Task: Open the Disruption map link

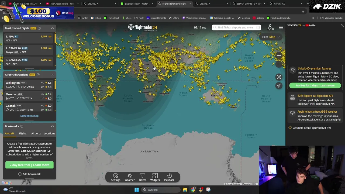Action: click(29, 116)
